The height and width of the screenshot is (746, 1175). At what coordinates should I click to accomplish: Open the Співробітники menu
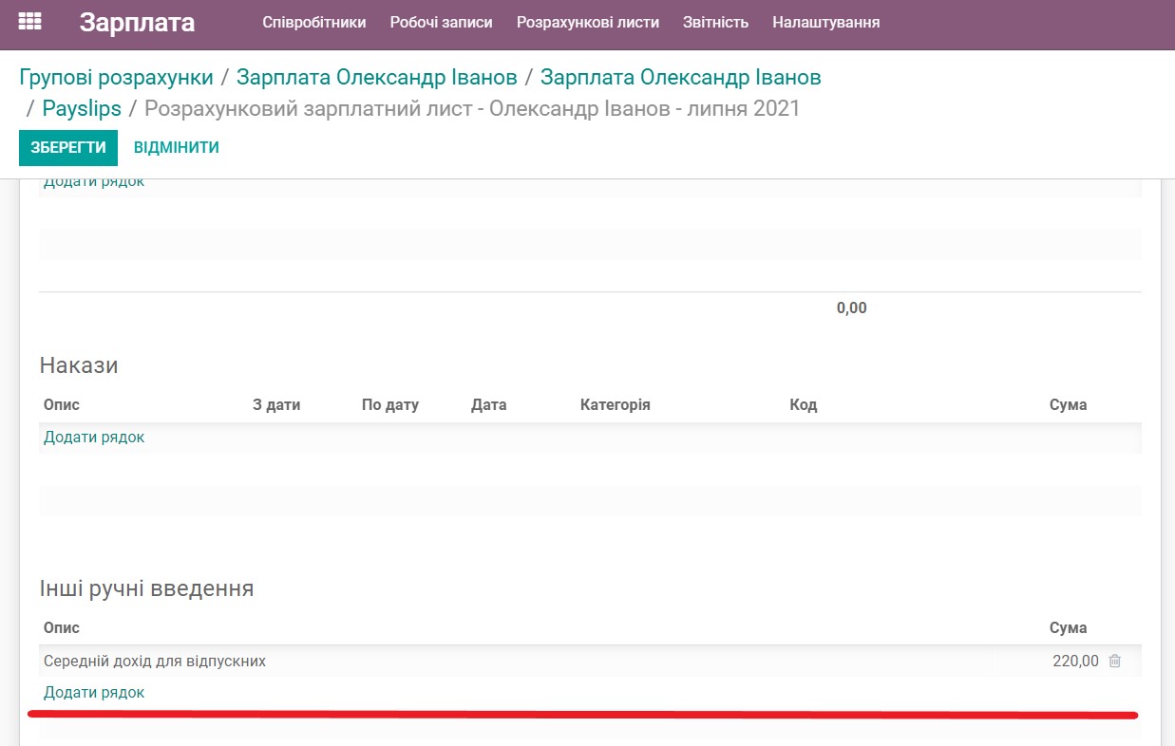point(314,22)
